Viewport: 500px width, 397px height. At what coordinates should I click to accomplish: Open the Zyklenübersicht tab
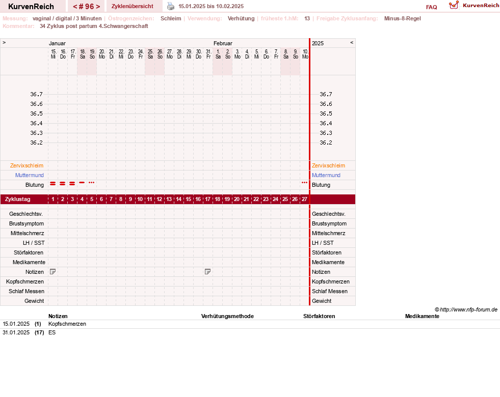tap(133, 7)
